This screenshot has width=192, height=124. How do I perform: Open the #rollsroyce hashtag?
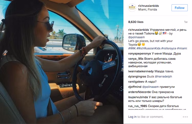pos(169,48)
